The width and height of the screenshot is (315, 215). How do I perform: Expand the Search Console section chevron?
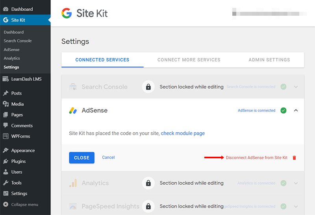tap(296, 87)
